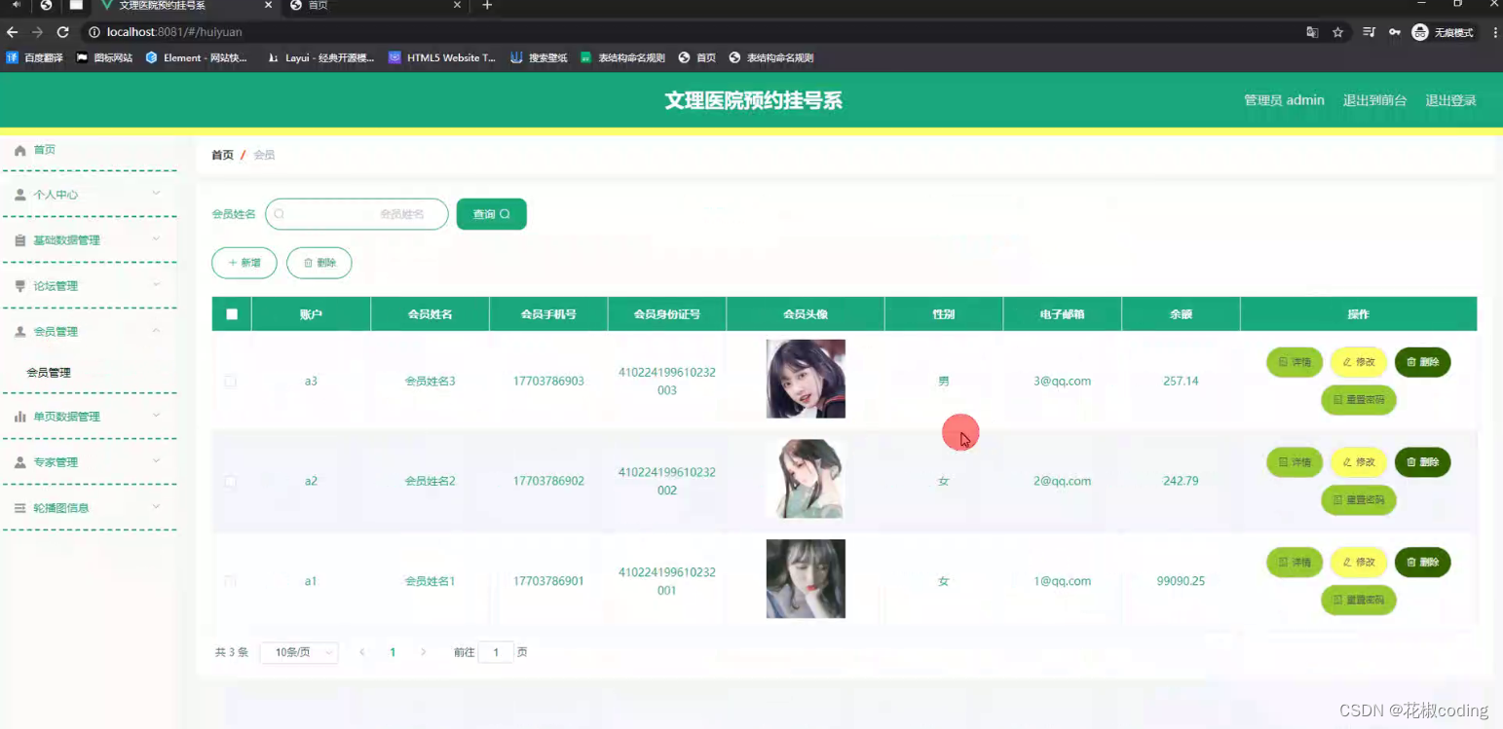
Task: Open the 10条/页 page size dropdown
Action: [x=298, y=652]
